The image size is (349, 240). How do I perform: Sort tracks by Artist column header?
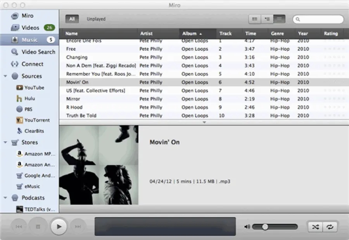point(147,34)
